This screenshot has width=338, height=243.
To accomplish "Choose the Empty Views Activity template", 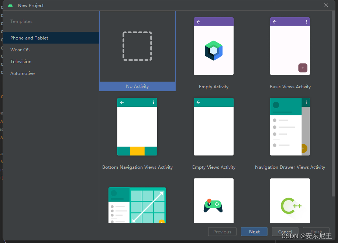I will click(213, 127).
